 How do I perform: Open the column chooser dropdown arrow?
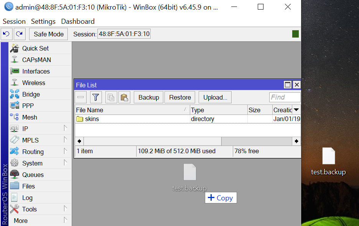pyautogui.click(x=296, y=110)
